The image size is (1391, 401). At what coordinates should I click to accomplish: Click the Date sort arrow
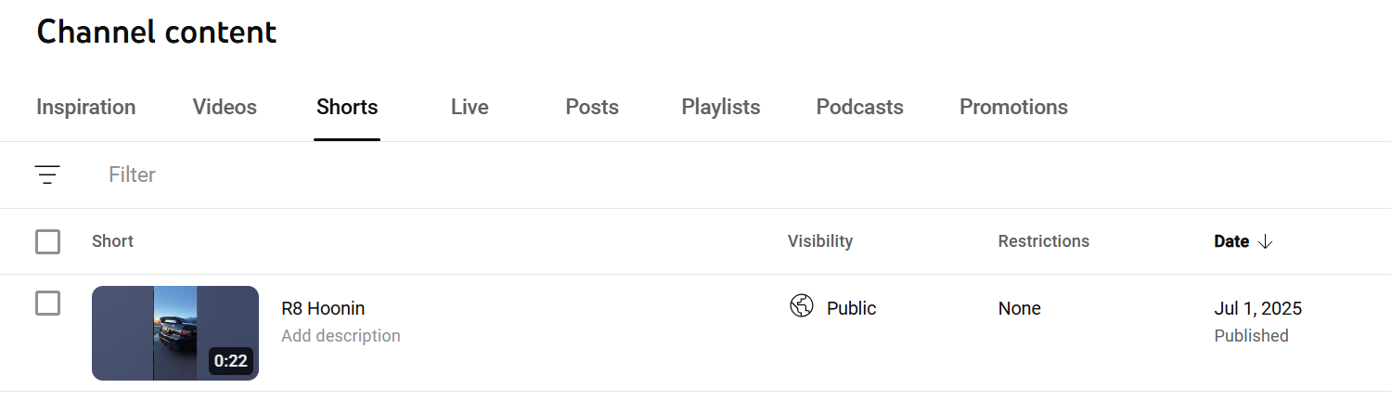click(x=1265, y=241)
